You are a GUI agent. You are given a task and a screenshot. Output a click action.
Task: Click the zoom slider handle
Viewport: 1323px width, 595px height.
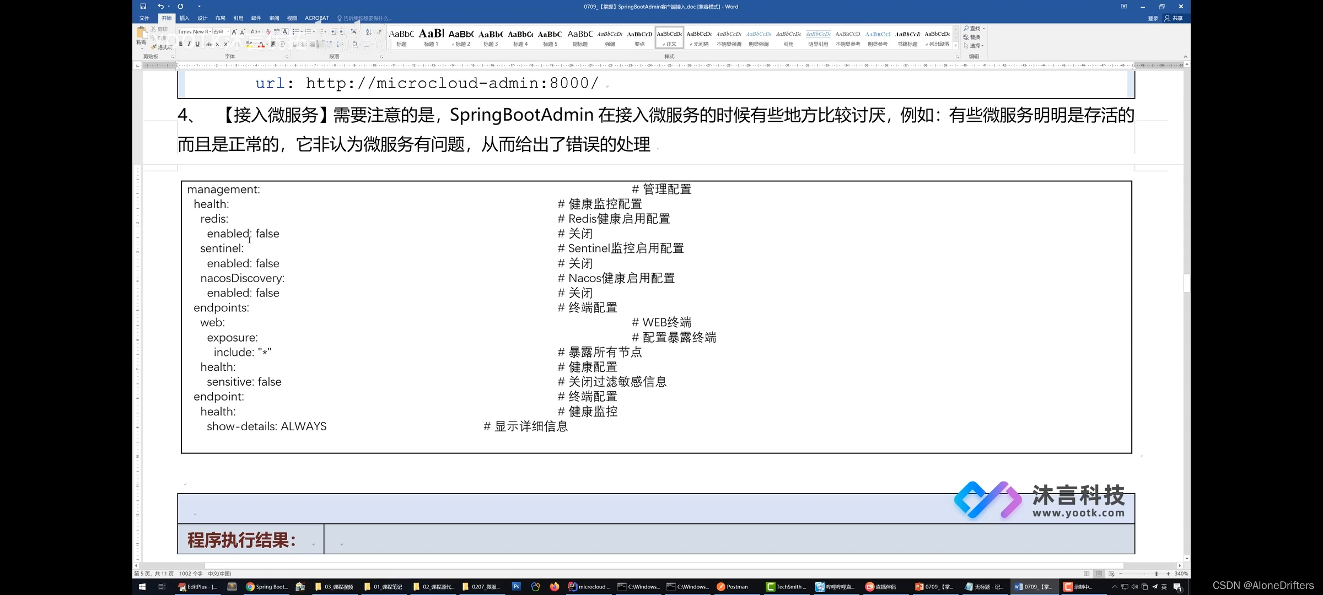click(1157, 574)
